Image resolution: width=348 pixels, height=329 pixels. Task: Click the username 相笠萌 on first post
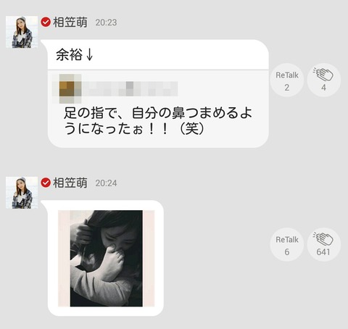[x=70, y=22]
